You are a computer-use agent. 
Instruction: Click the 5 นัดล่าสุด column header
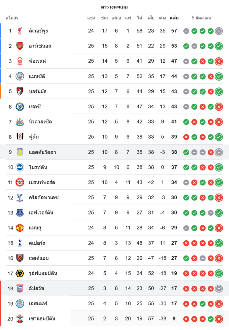(x=201, y=18)
